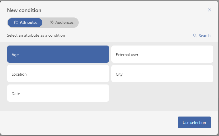Confirm with the Use selection button

[x=194, y=122]
